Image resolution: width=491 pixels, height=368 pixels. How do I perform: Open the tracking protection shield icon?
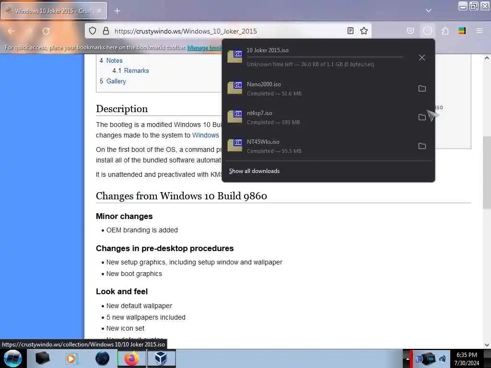[93, 31]
